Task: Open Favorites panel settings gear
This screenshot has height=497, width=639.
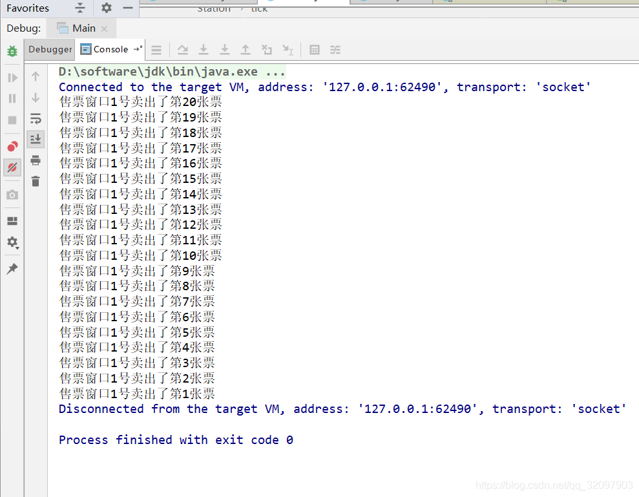Action: click(107, 8)
